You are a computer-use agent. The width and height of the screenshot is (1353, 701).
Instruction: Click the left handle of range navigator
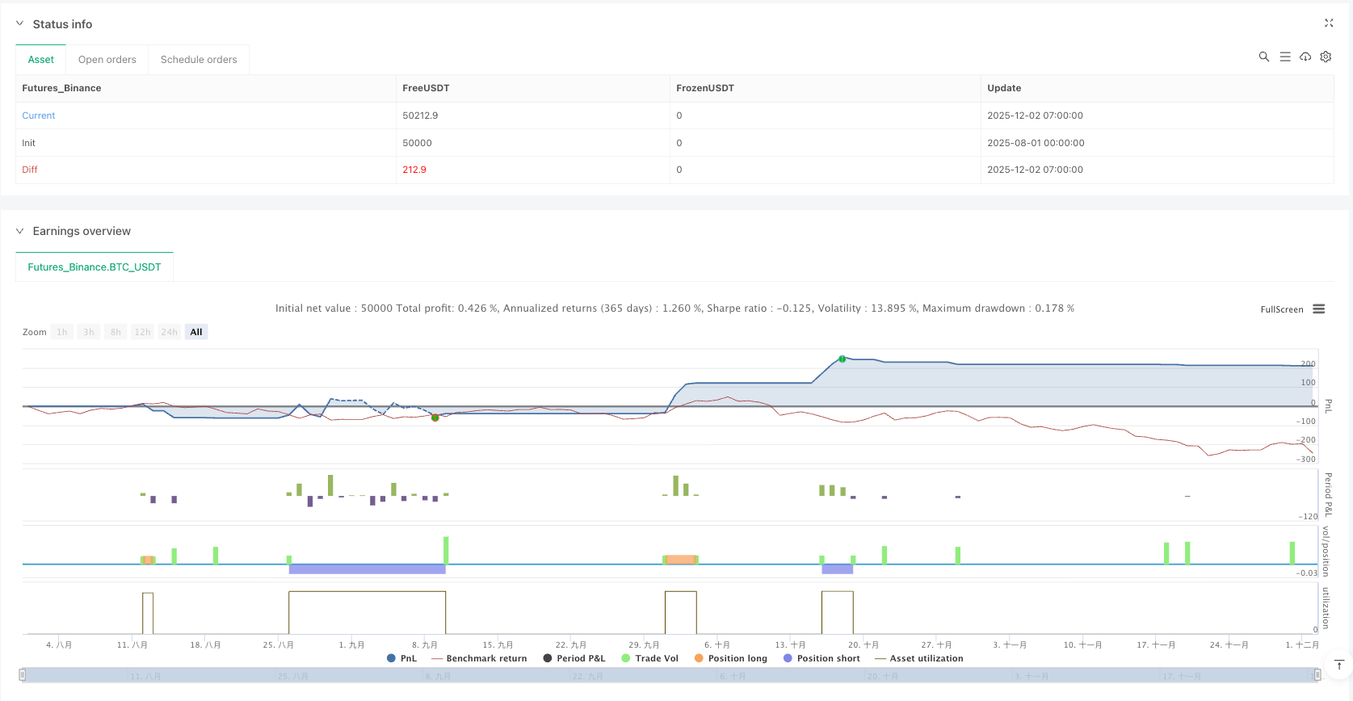tap(23, 674)
